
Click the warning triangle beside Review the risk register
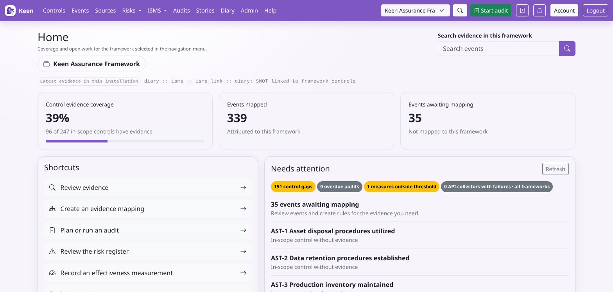(52, 251)
